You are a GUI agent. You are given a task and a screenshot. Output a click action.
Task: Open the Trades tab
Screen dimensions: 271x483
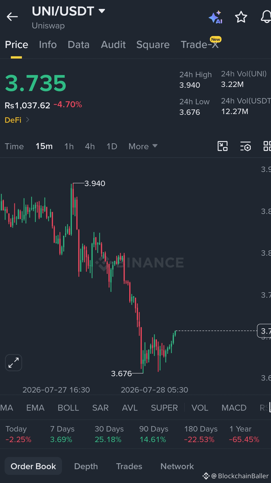pyautogui.click(x=129, y=466)
